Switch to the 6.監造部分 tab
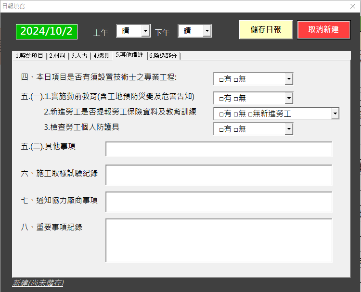Viewport: 361px width, 292px height. (163, 56)
